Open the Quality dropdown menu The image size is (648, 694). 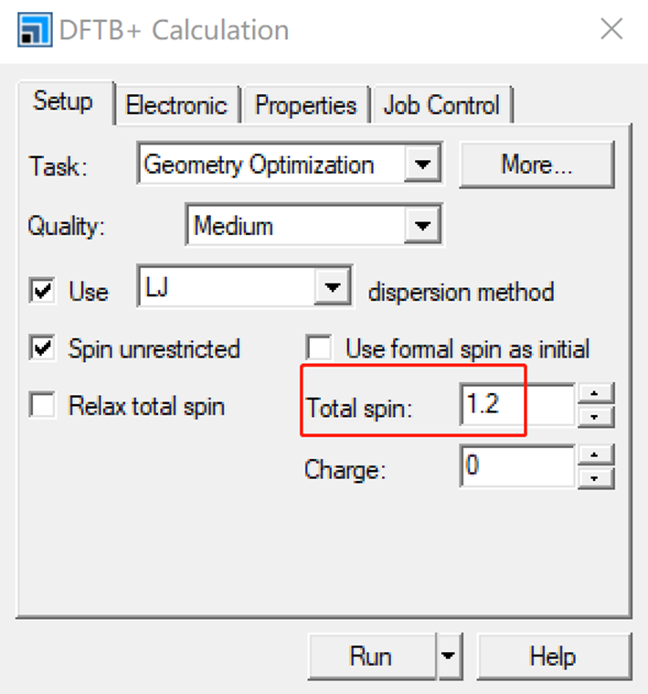(421, 226)
